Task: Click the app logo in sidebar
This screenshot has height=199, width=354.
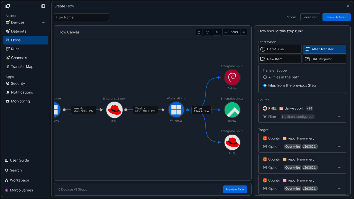Action: (x=8, y=6)
